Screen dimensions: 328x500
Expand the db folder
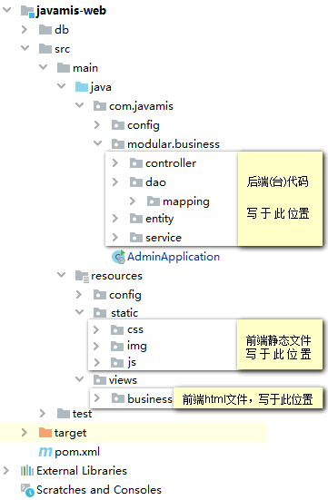24,30
